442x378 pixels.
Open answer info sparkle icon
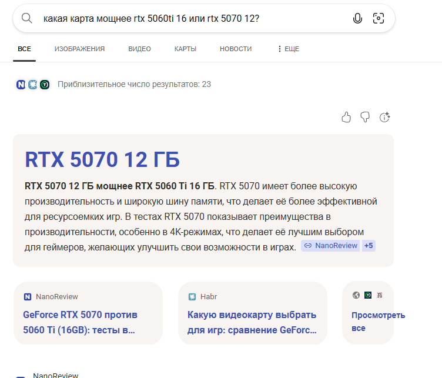[384, 117]
